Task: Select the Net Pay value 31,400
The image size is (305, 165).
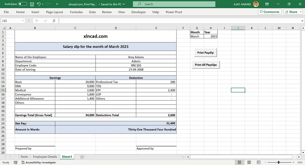Action: (116, 123)
